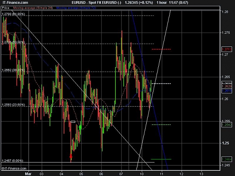The image size is (235, 176).
Task: Click the 1.2457 (0.00%) Fibonacci label
Action: click(12, 161)
